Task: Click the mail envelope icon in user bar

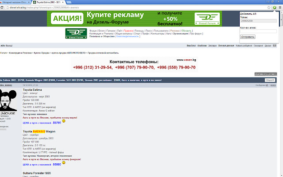Action: pos(275,46)
